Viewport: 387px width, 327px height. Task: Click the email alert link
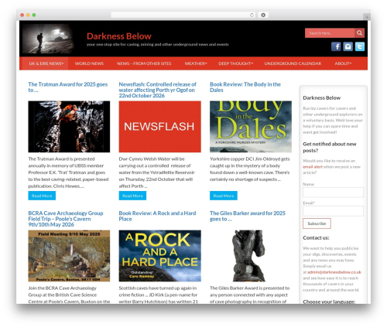(313, 167)
